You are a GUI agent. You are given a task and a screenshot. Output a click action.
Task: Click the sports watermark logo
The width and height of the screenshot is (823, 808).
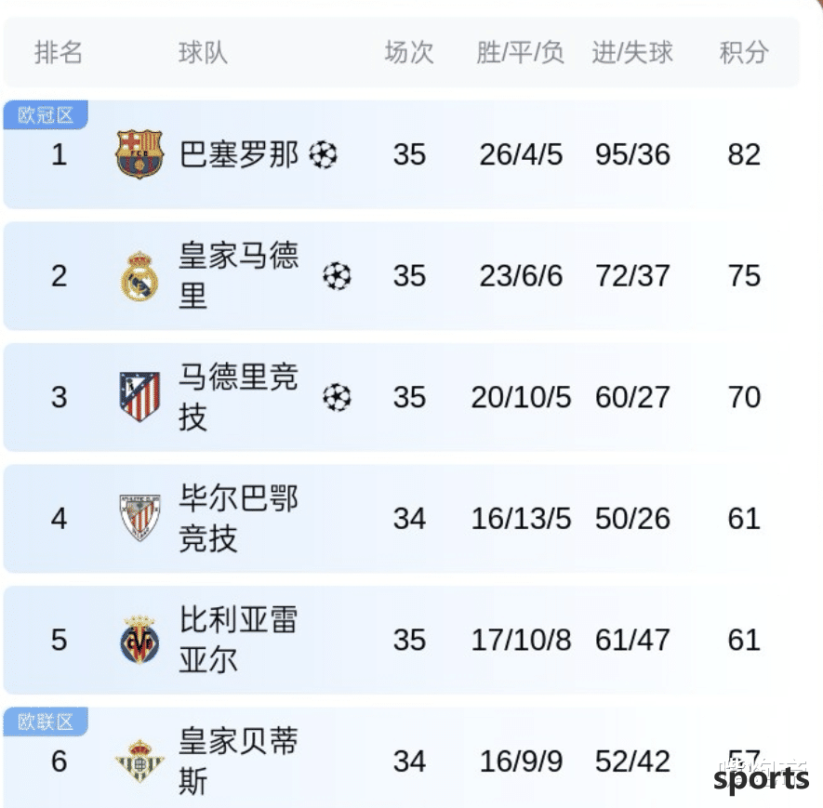tap(761, 778)
